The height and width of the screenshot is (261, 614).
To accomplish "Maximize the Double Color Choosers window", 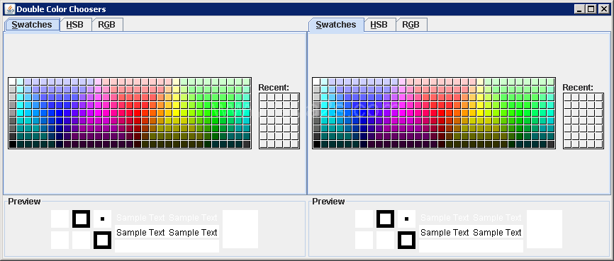I will (x=591, y=9).
